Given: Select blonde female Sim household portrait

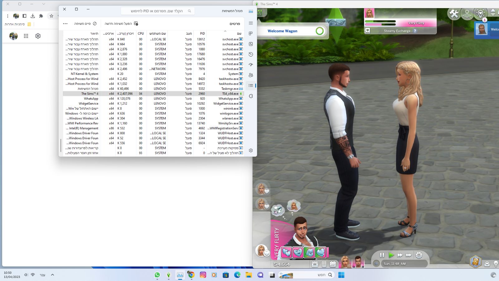Looking at the screenshot, I should pyautogui.click(x=345, y=262).
